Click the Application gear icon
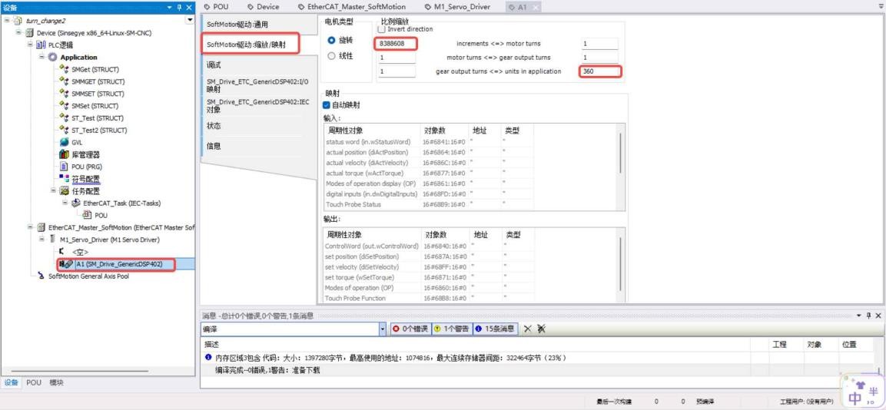Image resolution: width=886 pixels, height=410 pixels. (x=52, y=57)
